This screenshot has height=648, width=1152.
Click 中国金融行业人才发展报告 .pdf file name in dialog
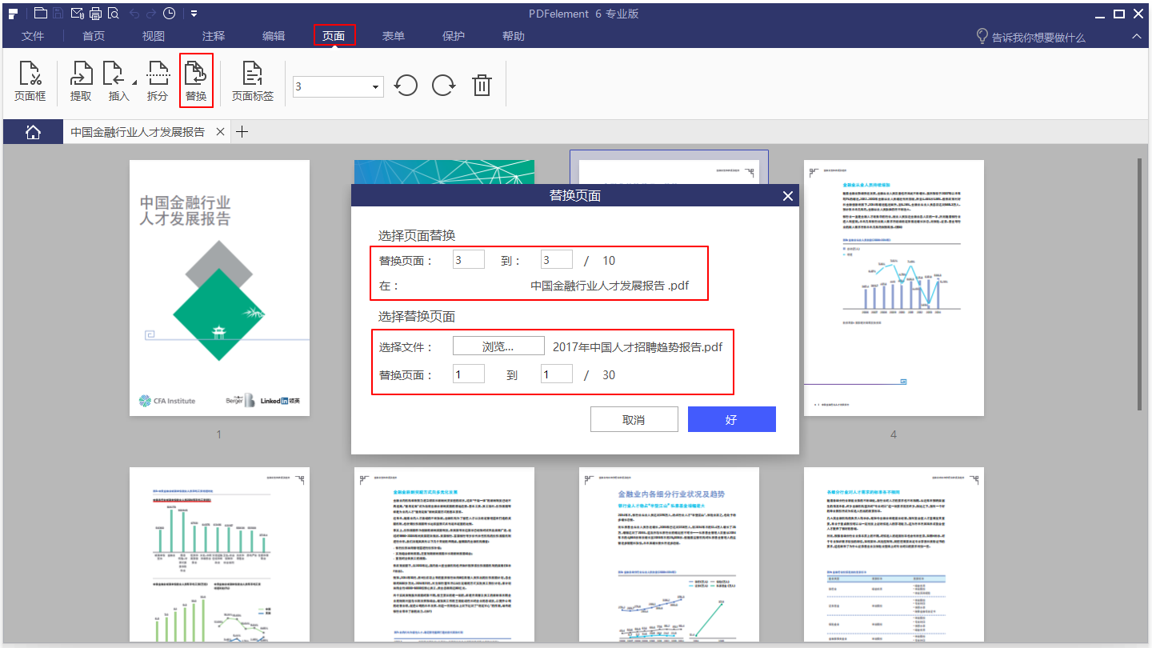[x=610, y=286]
